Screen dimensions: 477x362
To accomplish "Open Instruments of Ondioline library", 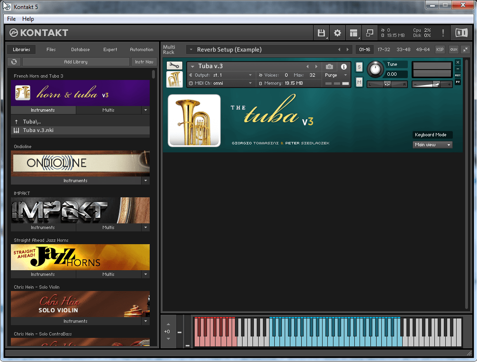I will click(x=76, y=181).
